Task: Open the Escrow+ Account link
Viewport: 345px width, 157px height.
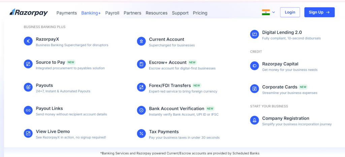Action: (x=168, y=62)
